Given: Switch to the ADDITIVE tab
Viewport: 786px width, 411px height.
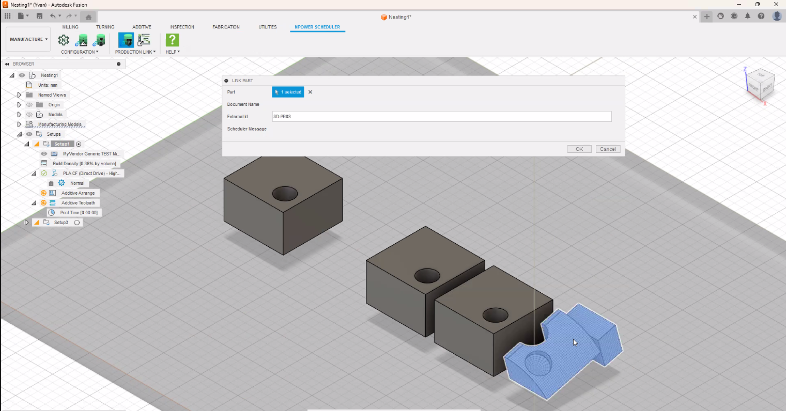Looking at the screenshot, I should pos(142,27).
